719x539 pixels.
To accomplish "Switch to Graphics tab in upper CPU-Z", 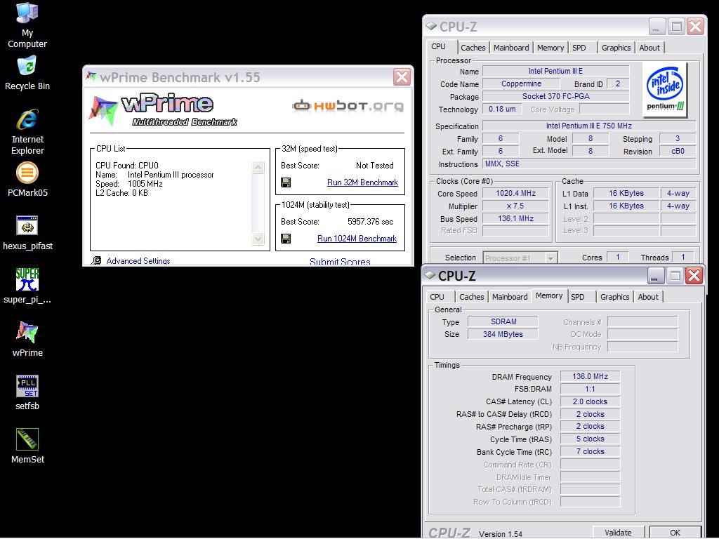I will click(616, 48).
